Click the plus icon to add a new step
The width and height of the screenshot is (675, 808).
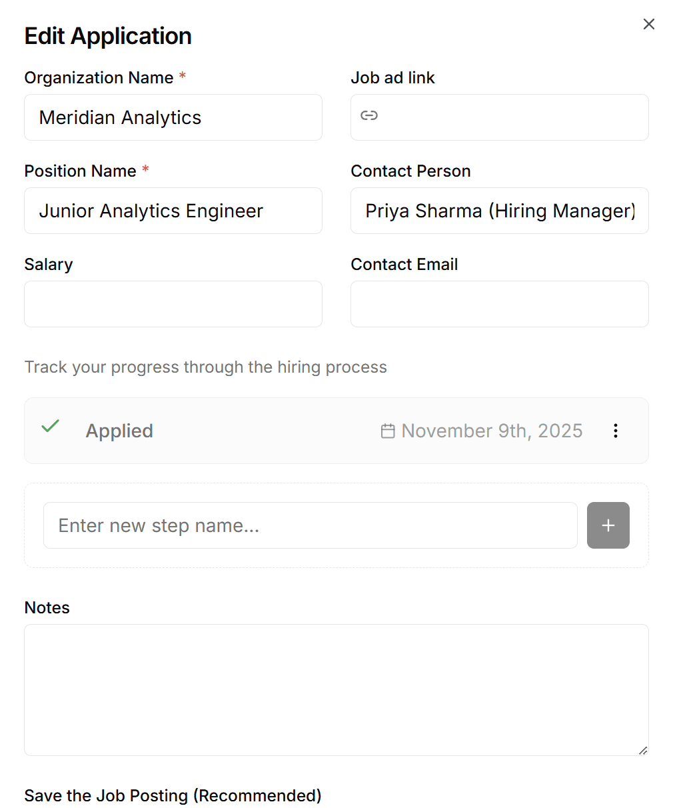[x=608, y=525]
